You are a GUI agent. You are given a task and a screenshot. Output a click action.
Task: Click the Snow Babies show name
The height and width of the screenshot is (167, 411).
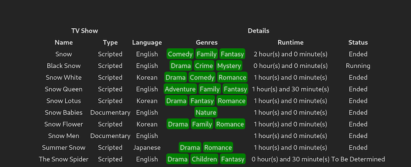(64, 113)
